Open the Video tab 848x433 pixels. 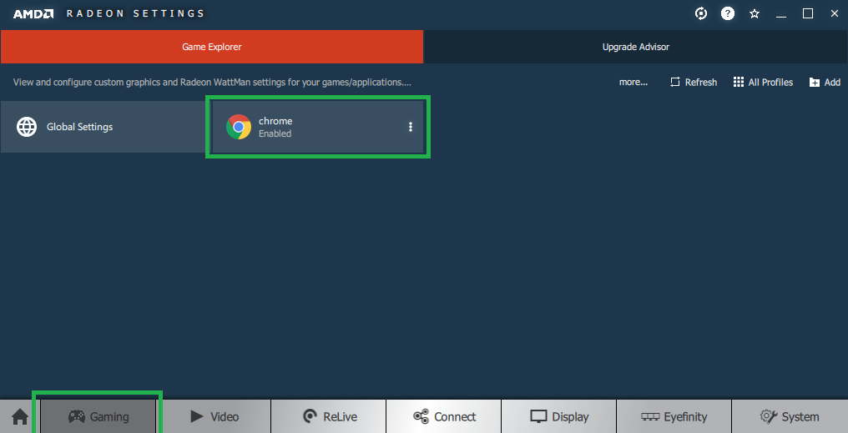pos(215,417)
